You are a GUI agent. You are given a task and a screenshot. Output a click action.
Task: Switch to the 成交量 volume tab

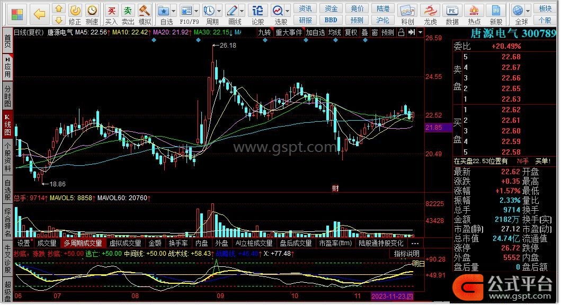[x=47, y=244]
